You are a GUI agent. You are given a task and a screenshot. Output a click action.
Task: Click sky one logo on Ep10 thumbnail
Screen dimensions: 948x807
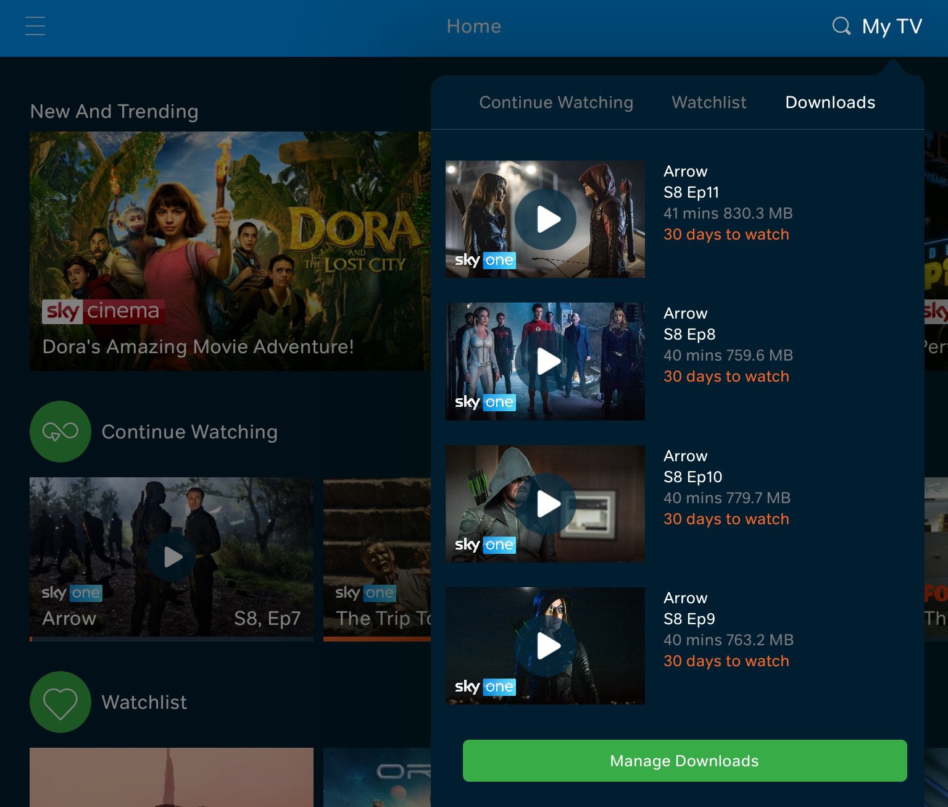pos(485,545)
